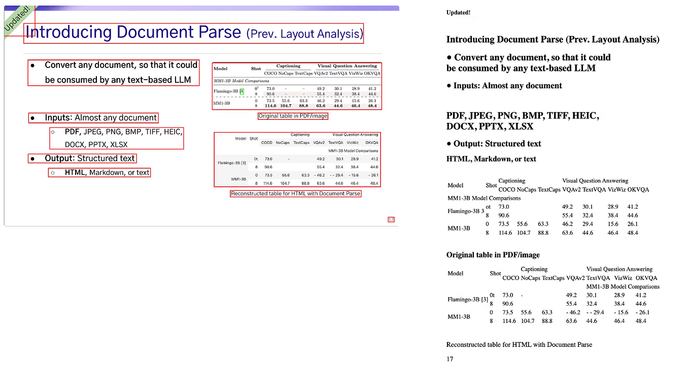Image resolution: width=689 pixels, height=392 pixels.
Task: Click slide caption "Reconstructed table for HTML with Document Parse"
Action: pos(296,193)
